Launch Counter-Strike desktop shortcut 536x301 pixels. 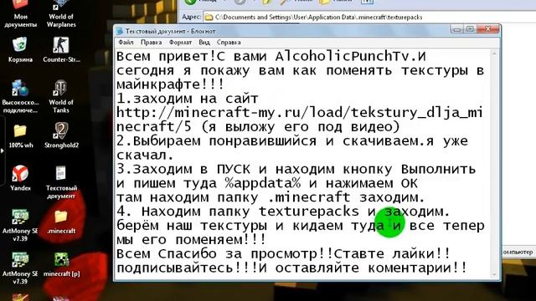(x=61, y=50)
